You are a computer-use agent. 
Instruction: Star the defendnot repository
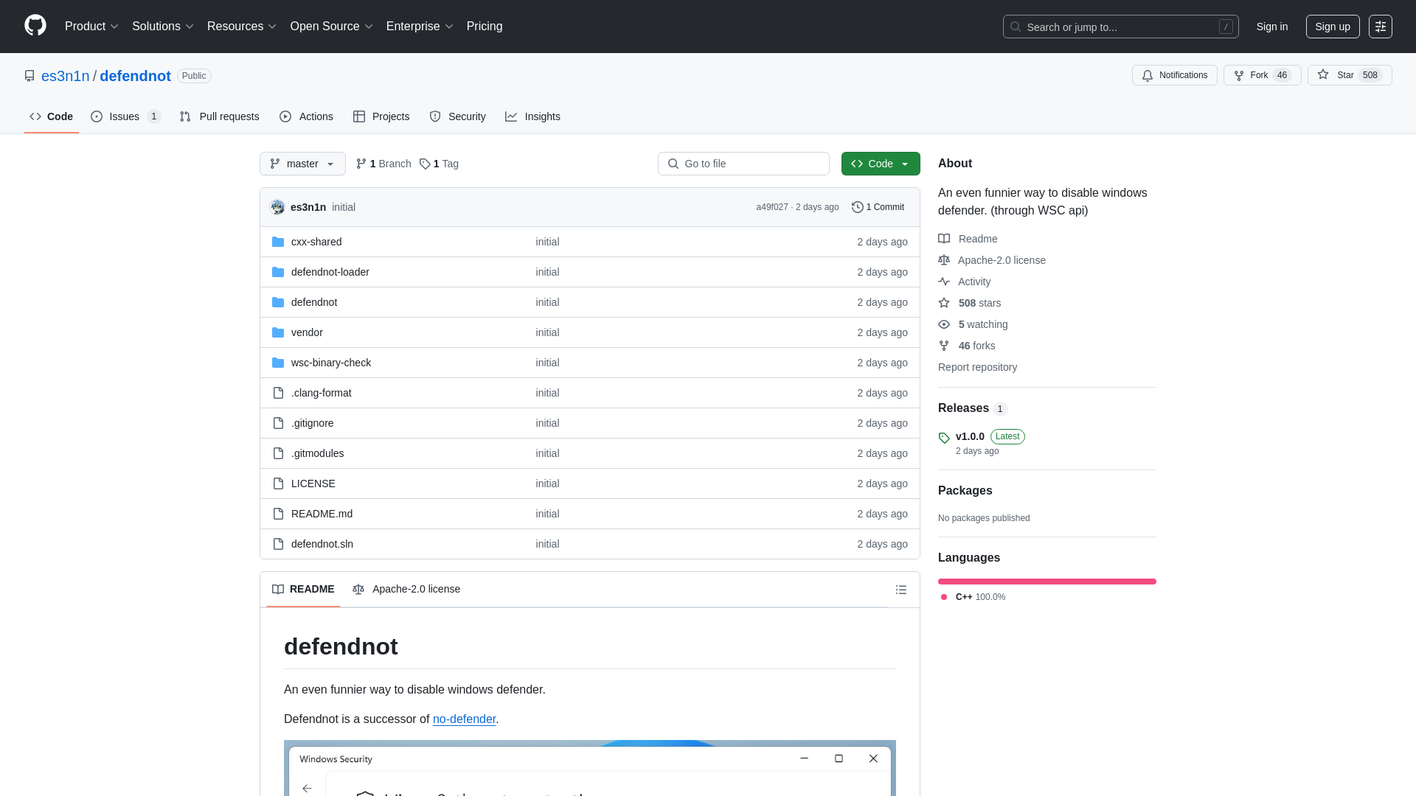click(x=1349, y=75)
